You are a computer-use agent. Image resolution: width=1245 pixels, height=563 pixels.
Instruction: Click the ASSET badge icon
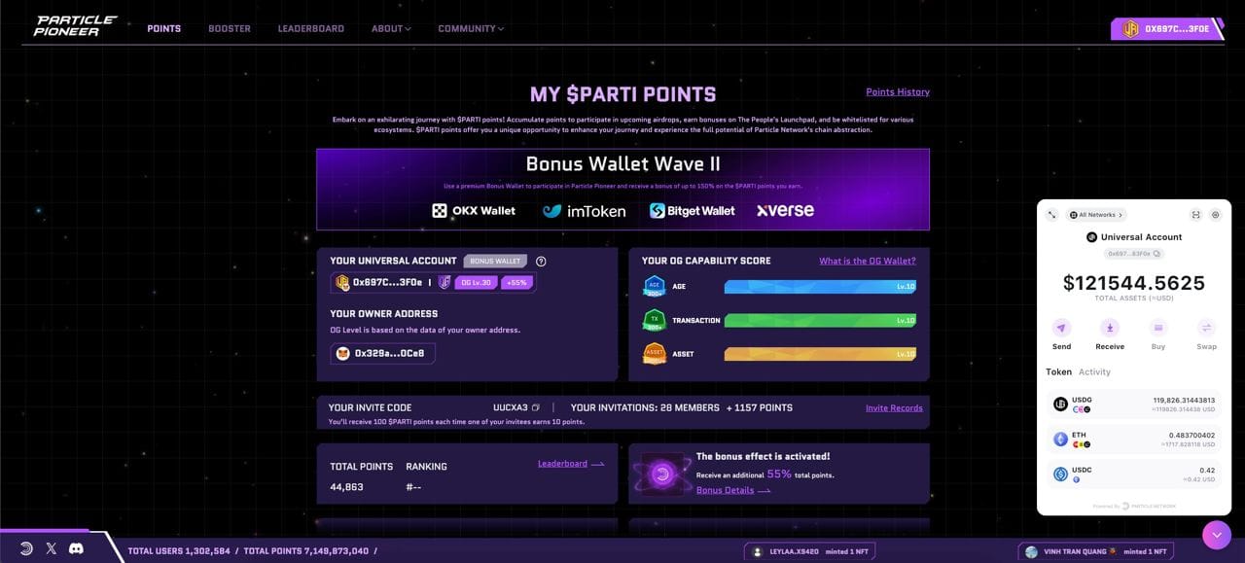tap(654, 354)
